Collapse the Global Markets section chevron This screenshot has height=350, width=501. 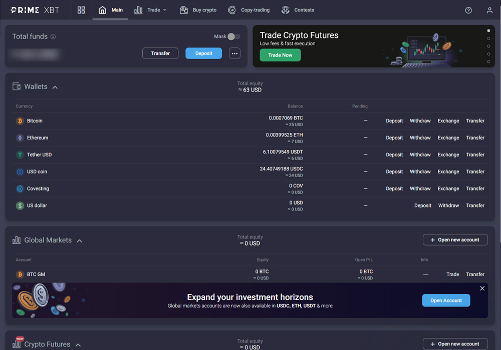click(x=80, y=240)
